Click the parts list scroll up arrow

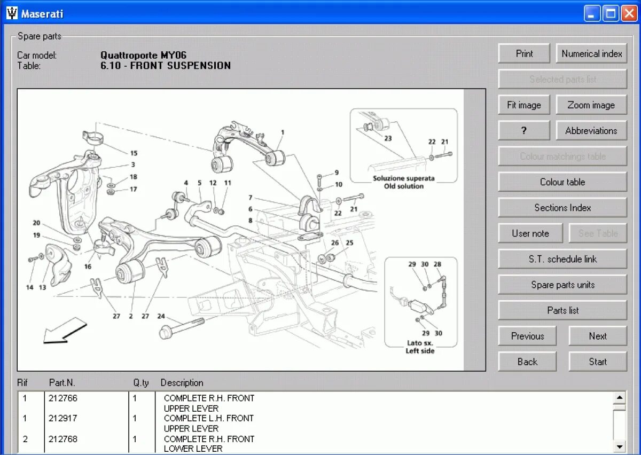click(x=619, y=398)
